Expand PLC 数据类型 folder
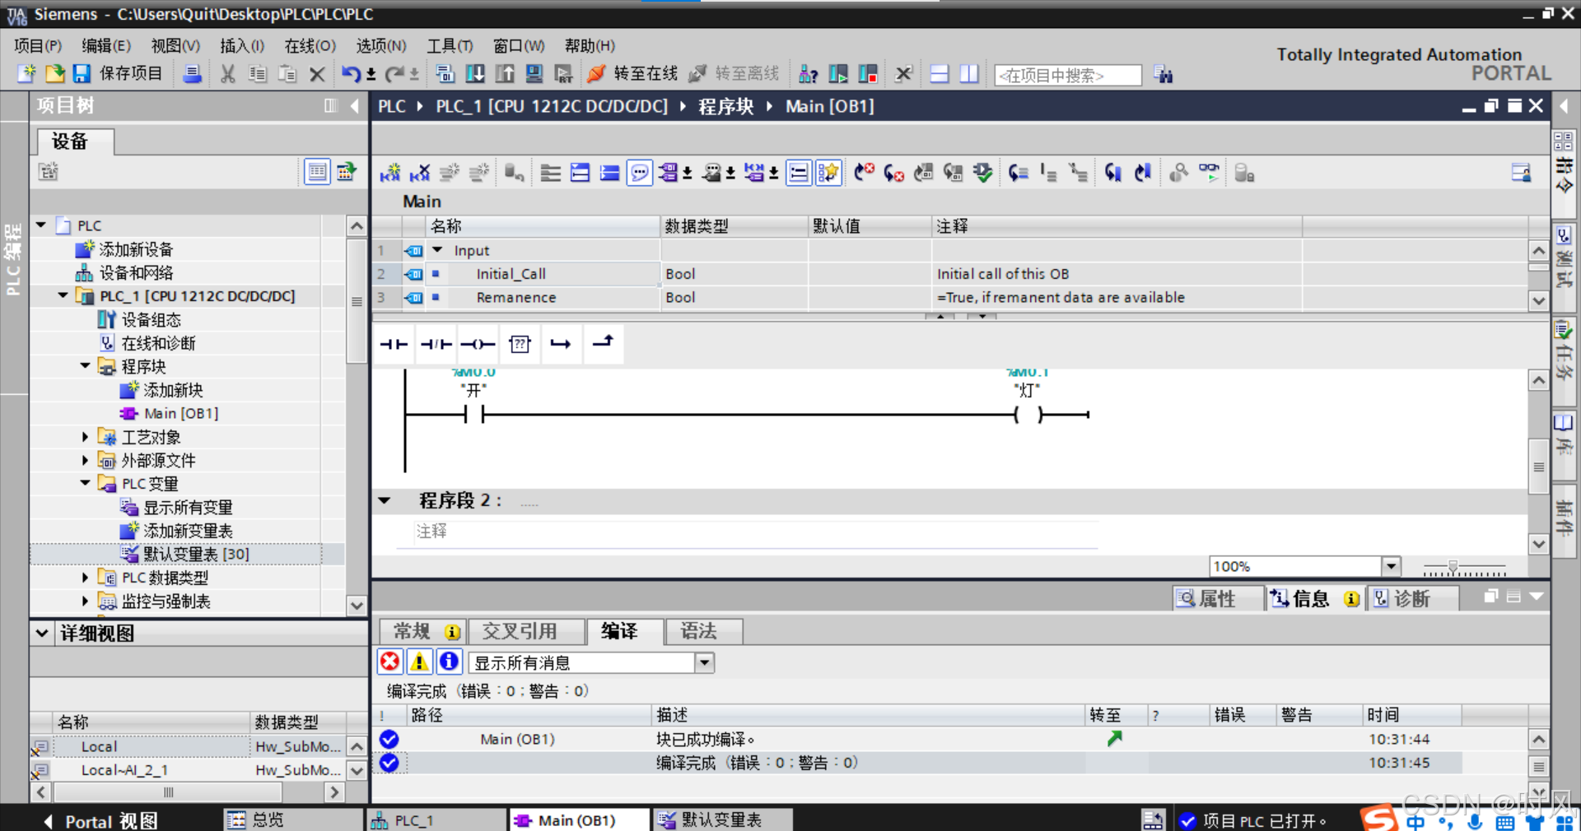This screenshot has height=831, width=1581. (86, 578)
